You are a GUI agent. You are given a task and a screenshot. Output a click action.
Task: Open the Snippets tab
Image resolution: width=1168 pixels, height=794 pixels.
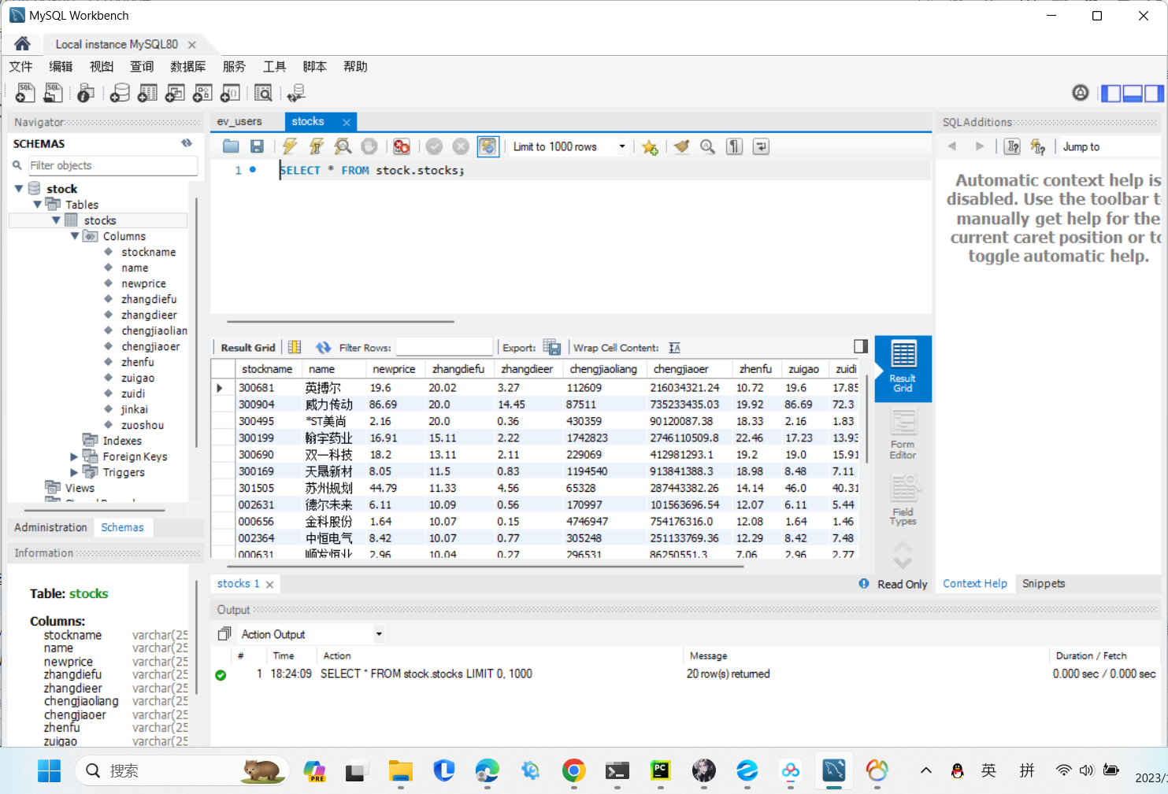[1043, 584]
